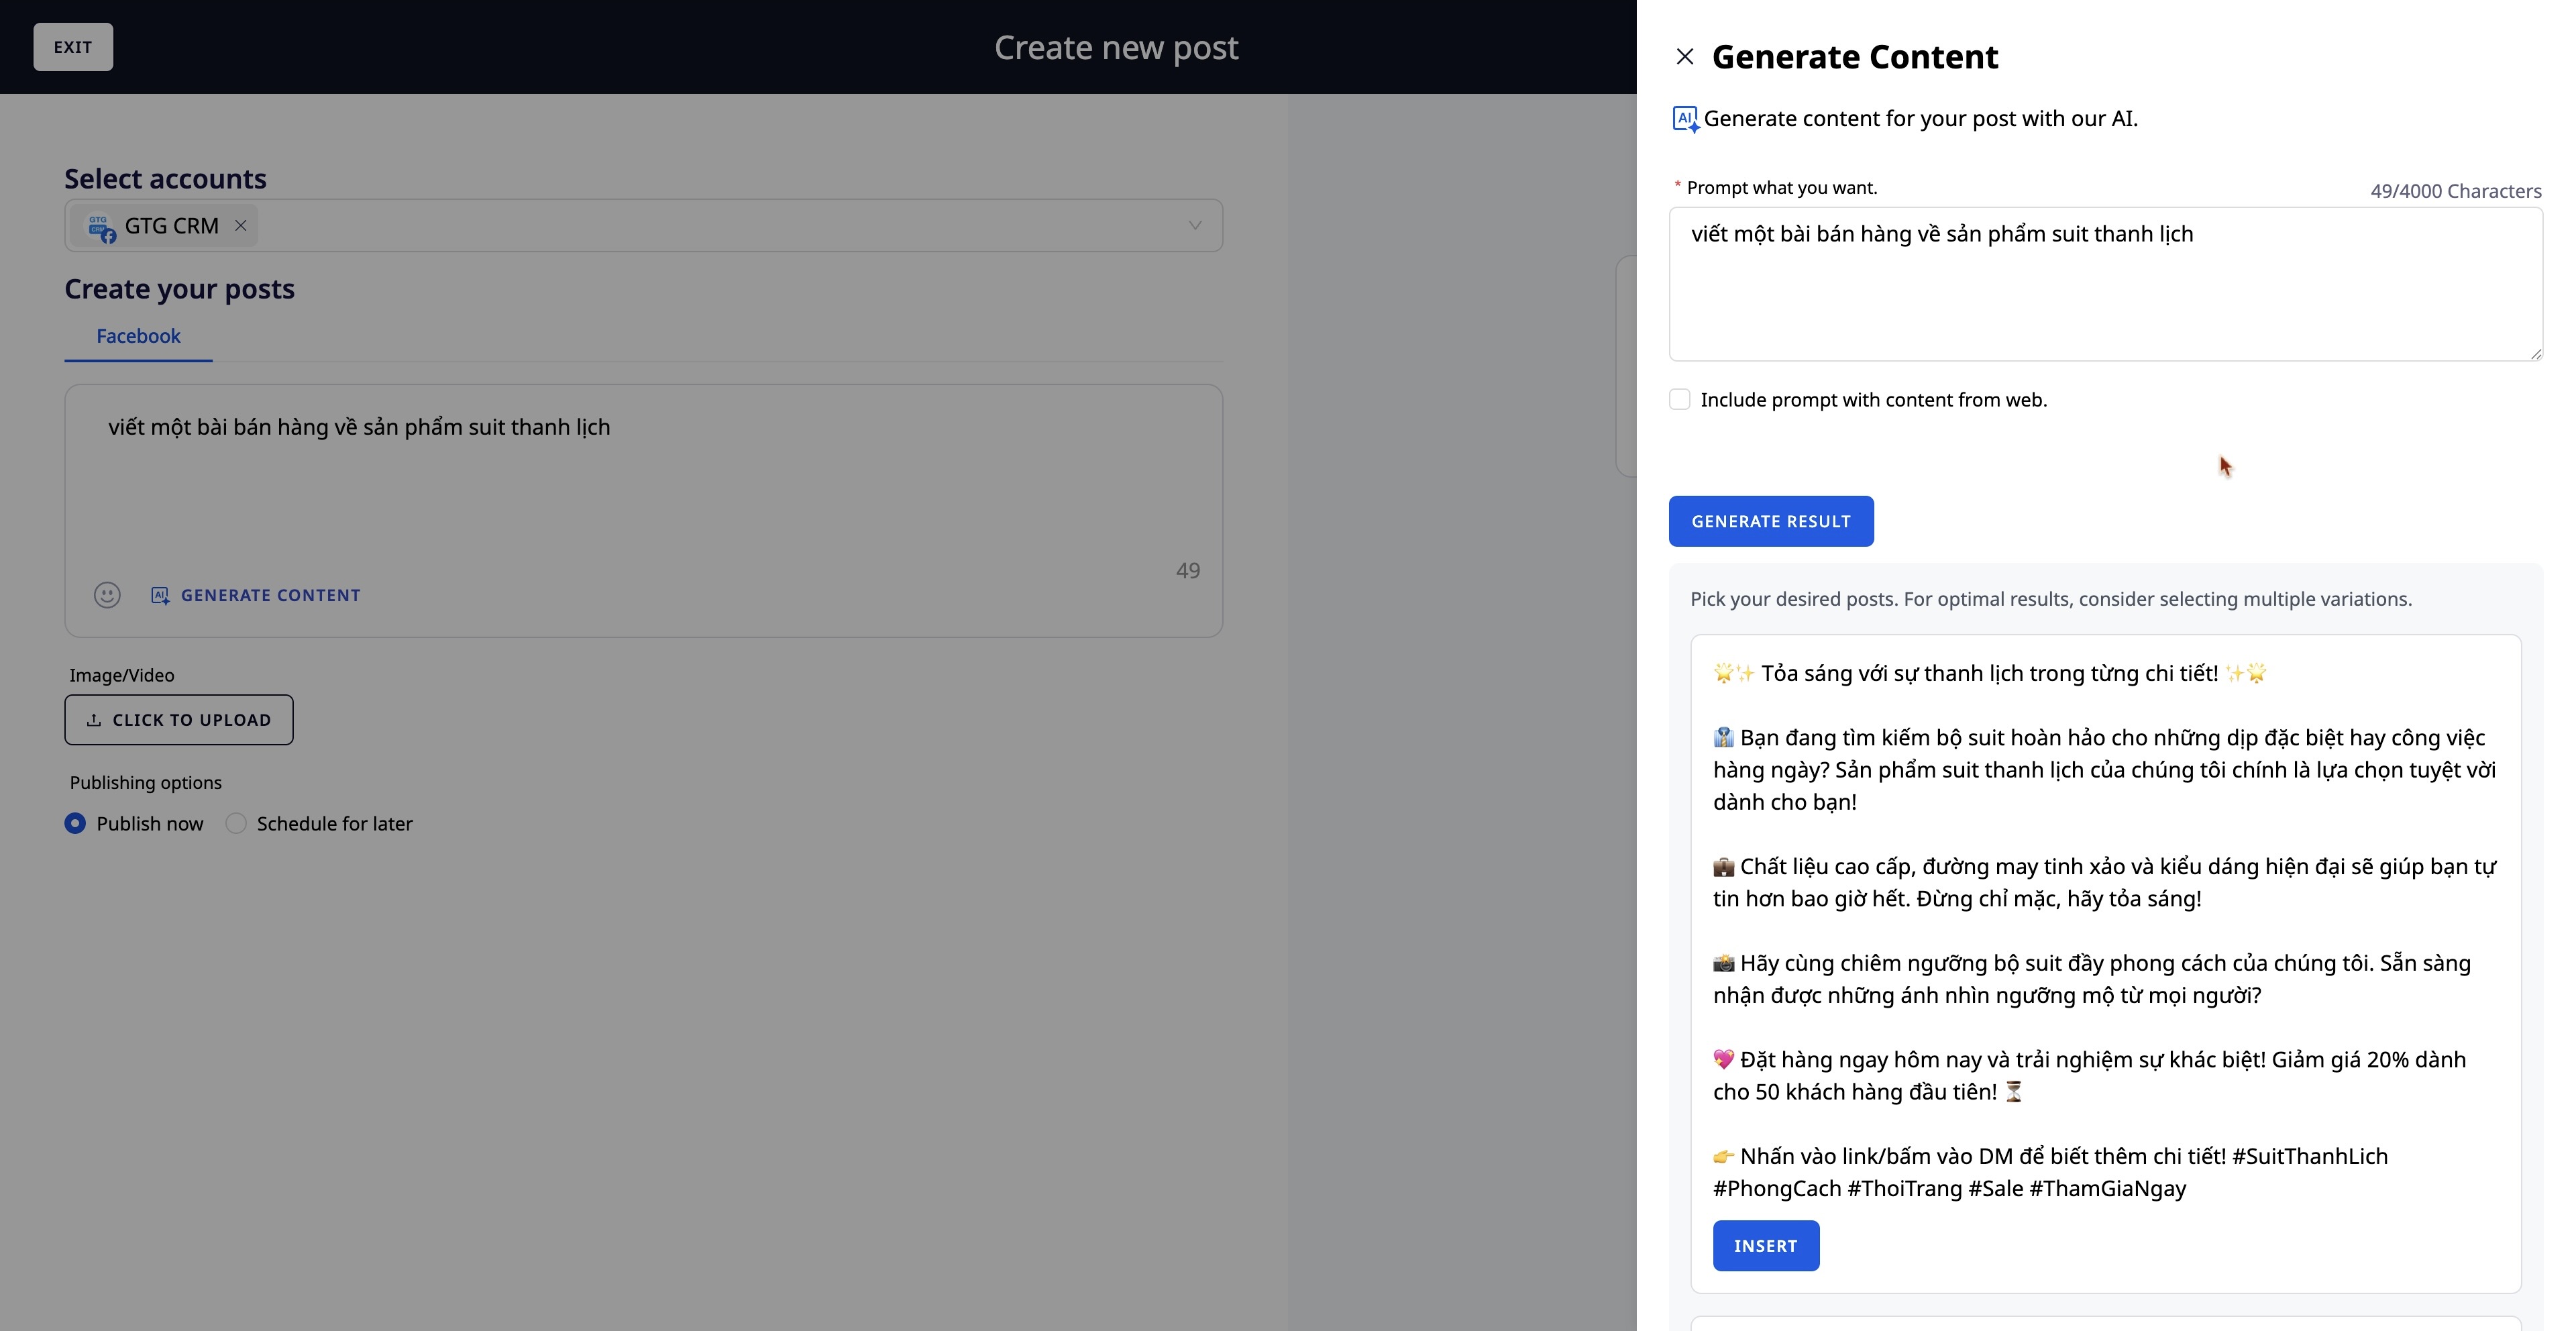2576x1331 pixels.
Task: Insert the first generated post
Action: pos(1765,1246)
